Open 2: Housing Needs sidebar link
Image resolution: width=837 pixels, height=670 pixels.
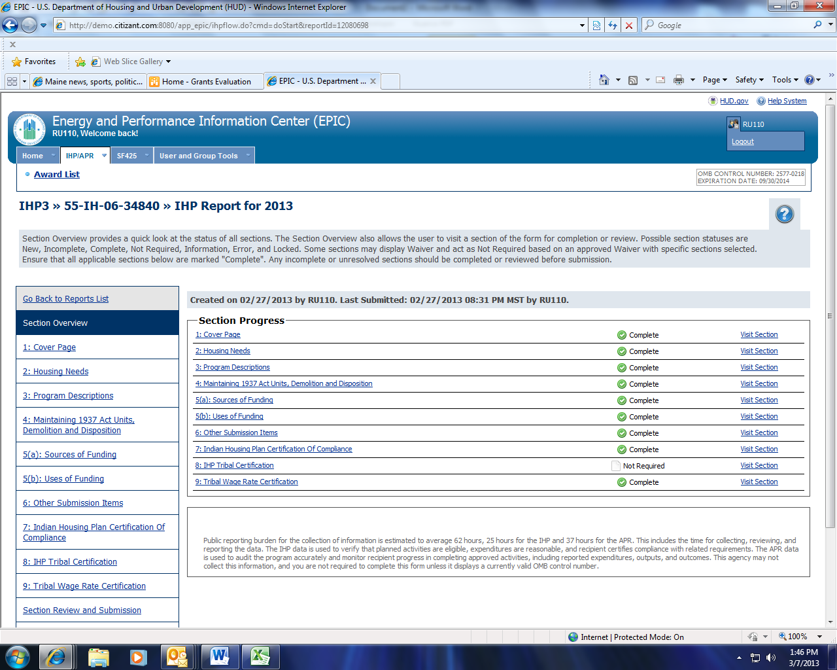56,372
